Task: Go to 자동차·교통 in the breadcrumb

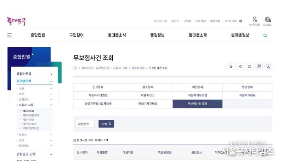Action: [120, 68]
